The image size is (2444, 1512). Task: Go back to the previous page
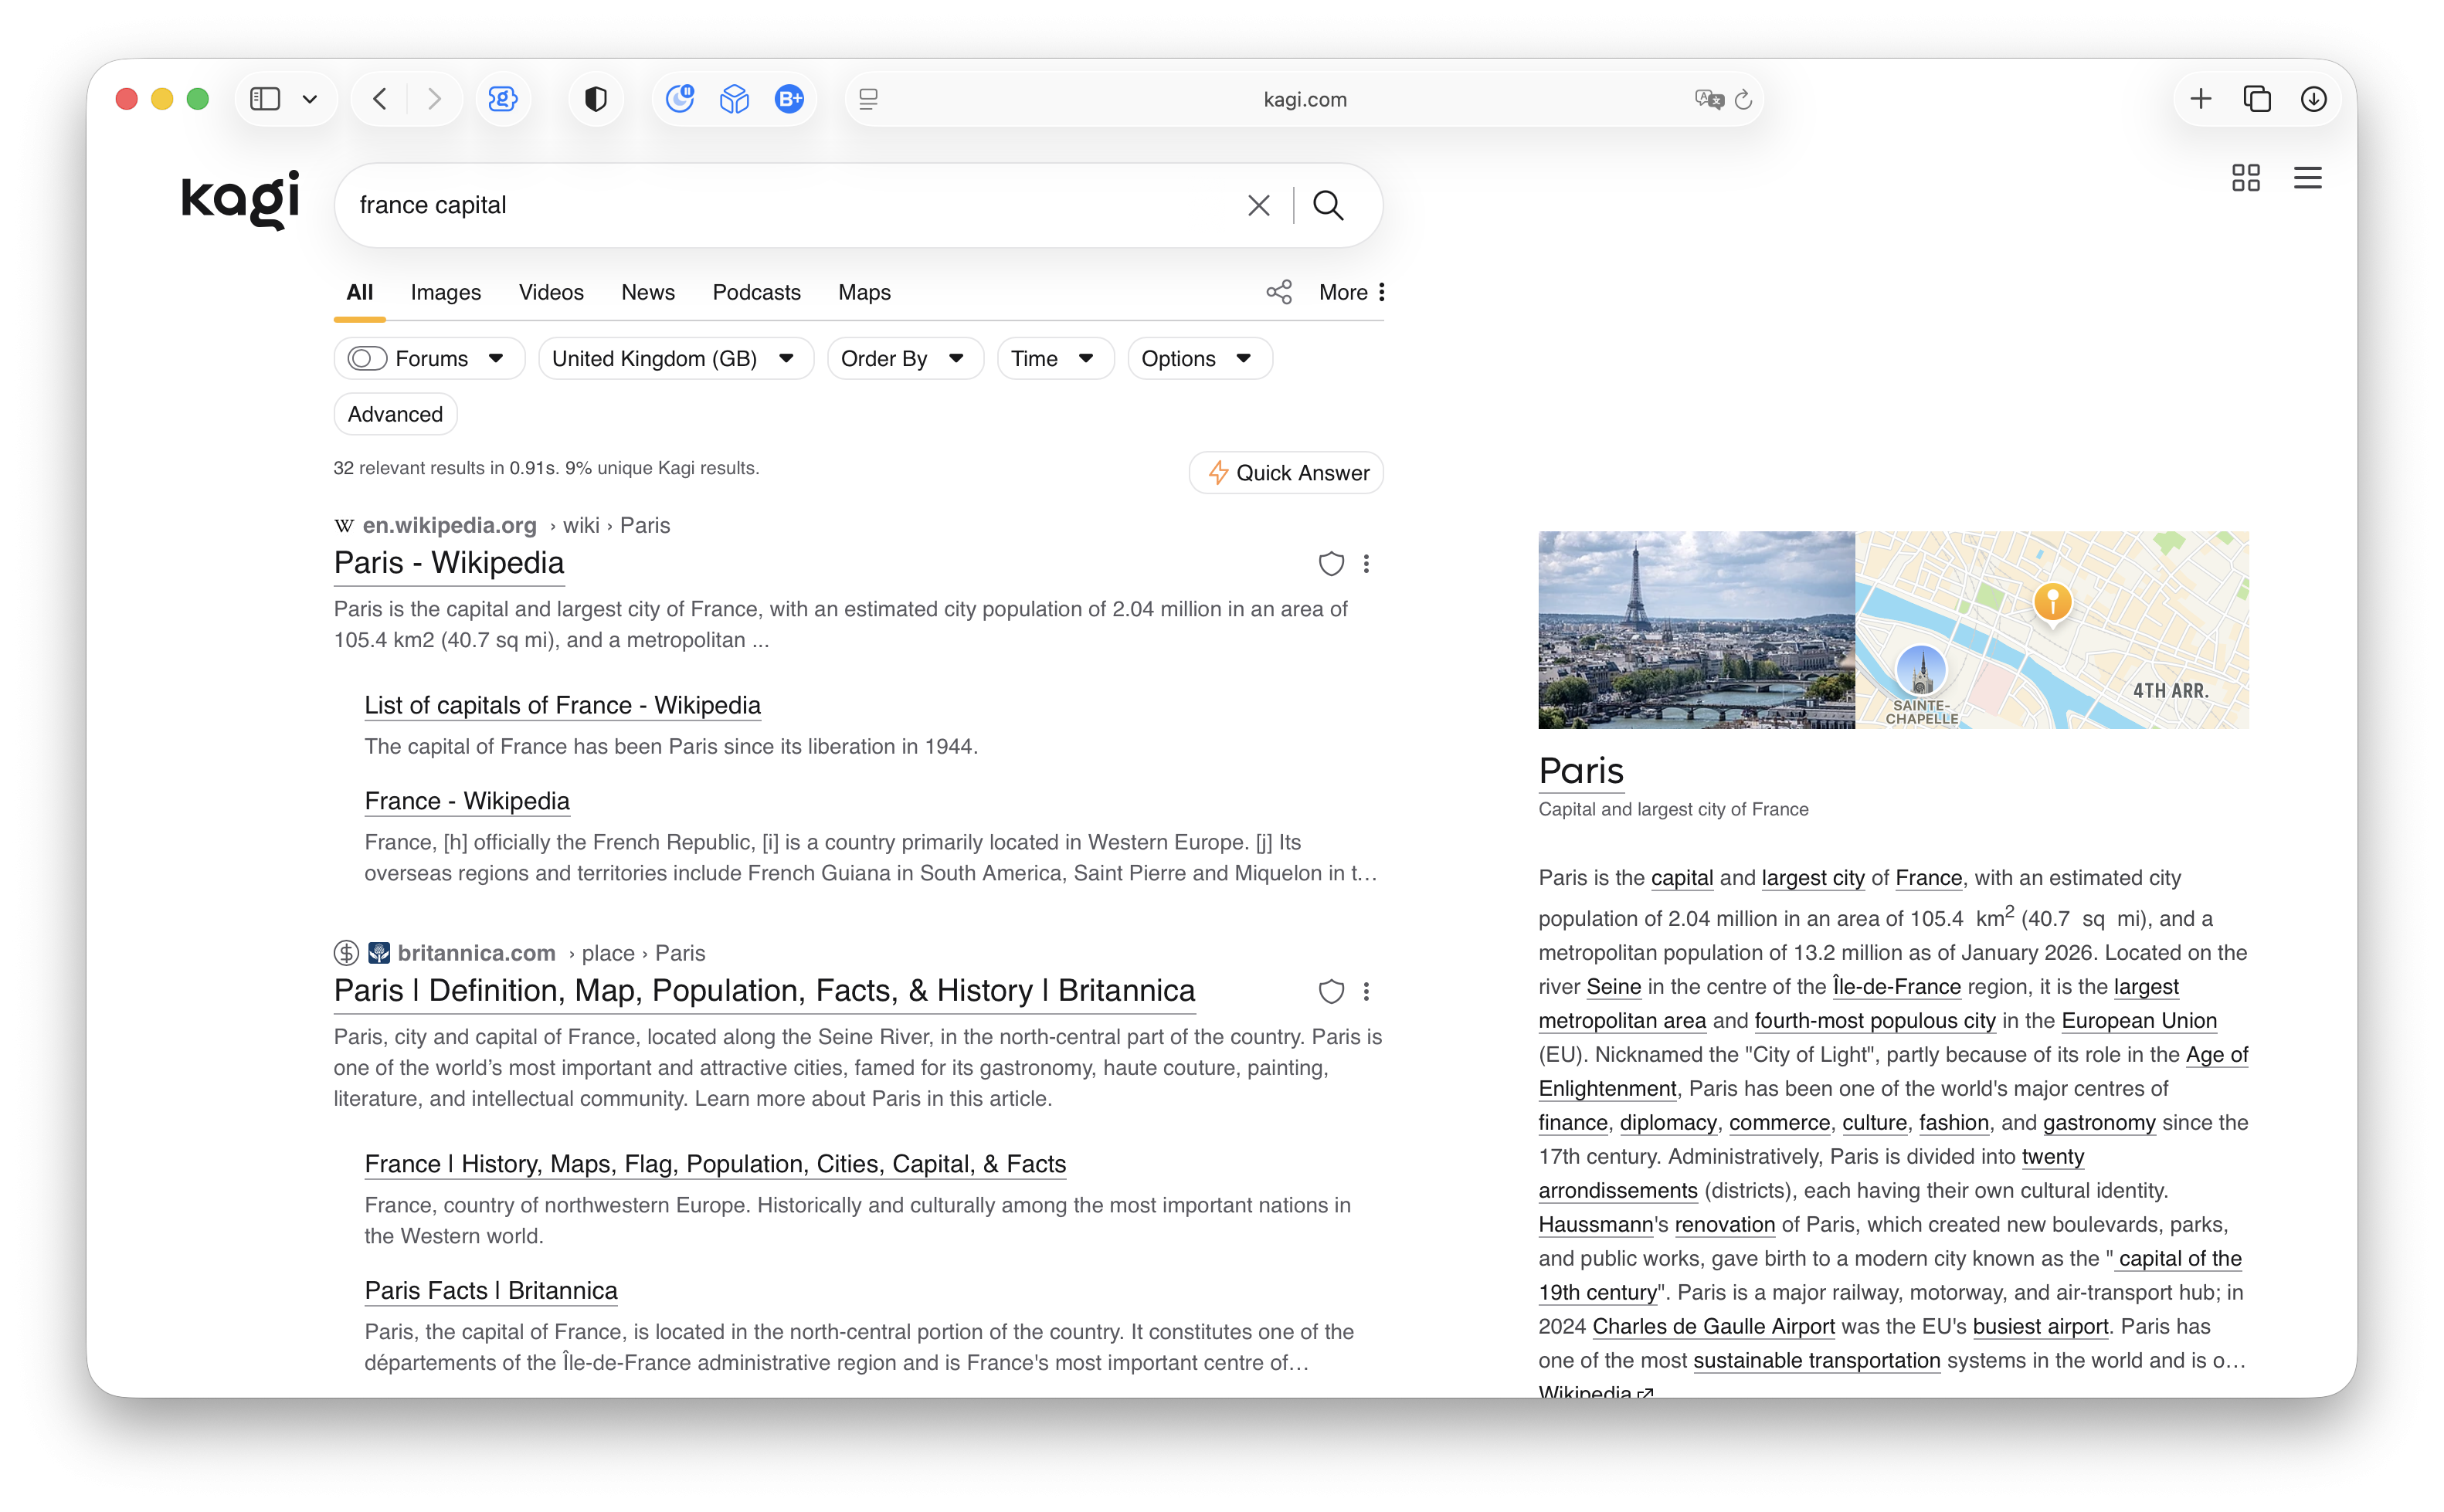tap(380, 99)
